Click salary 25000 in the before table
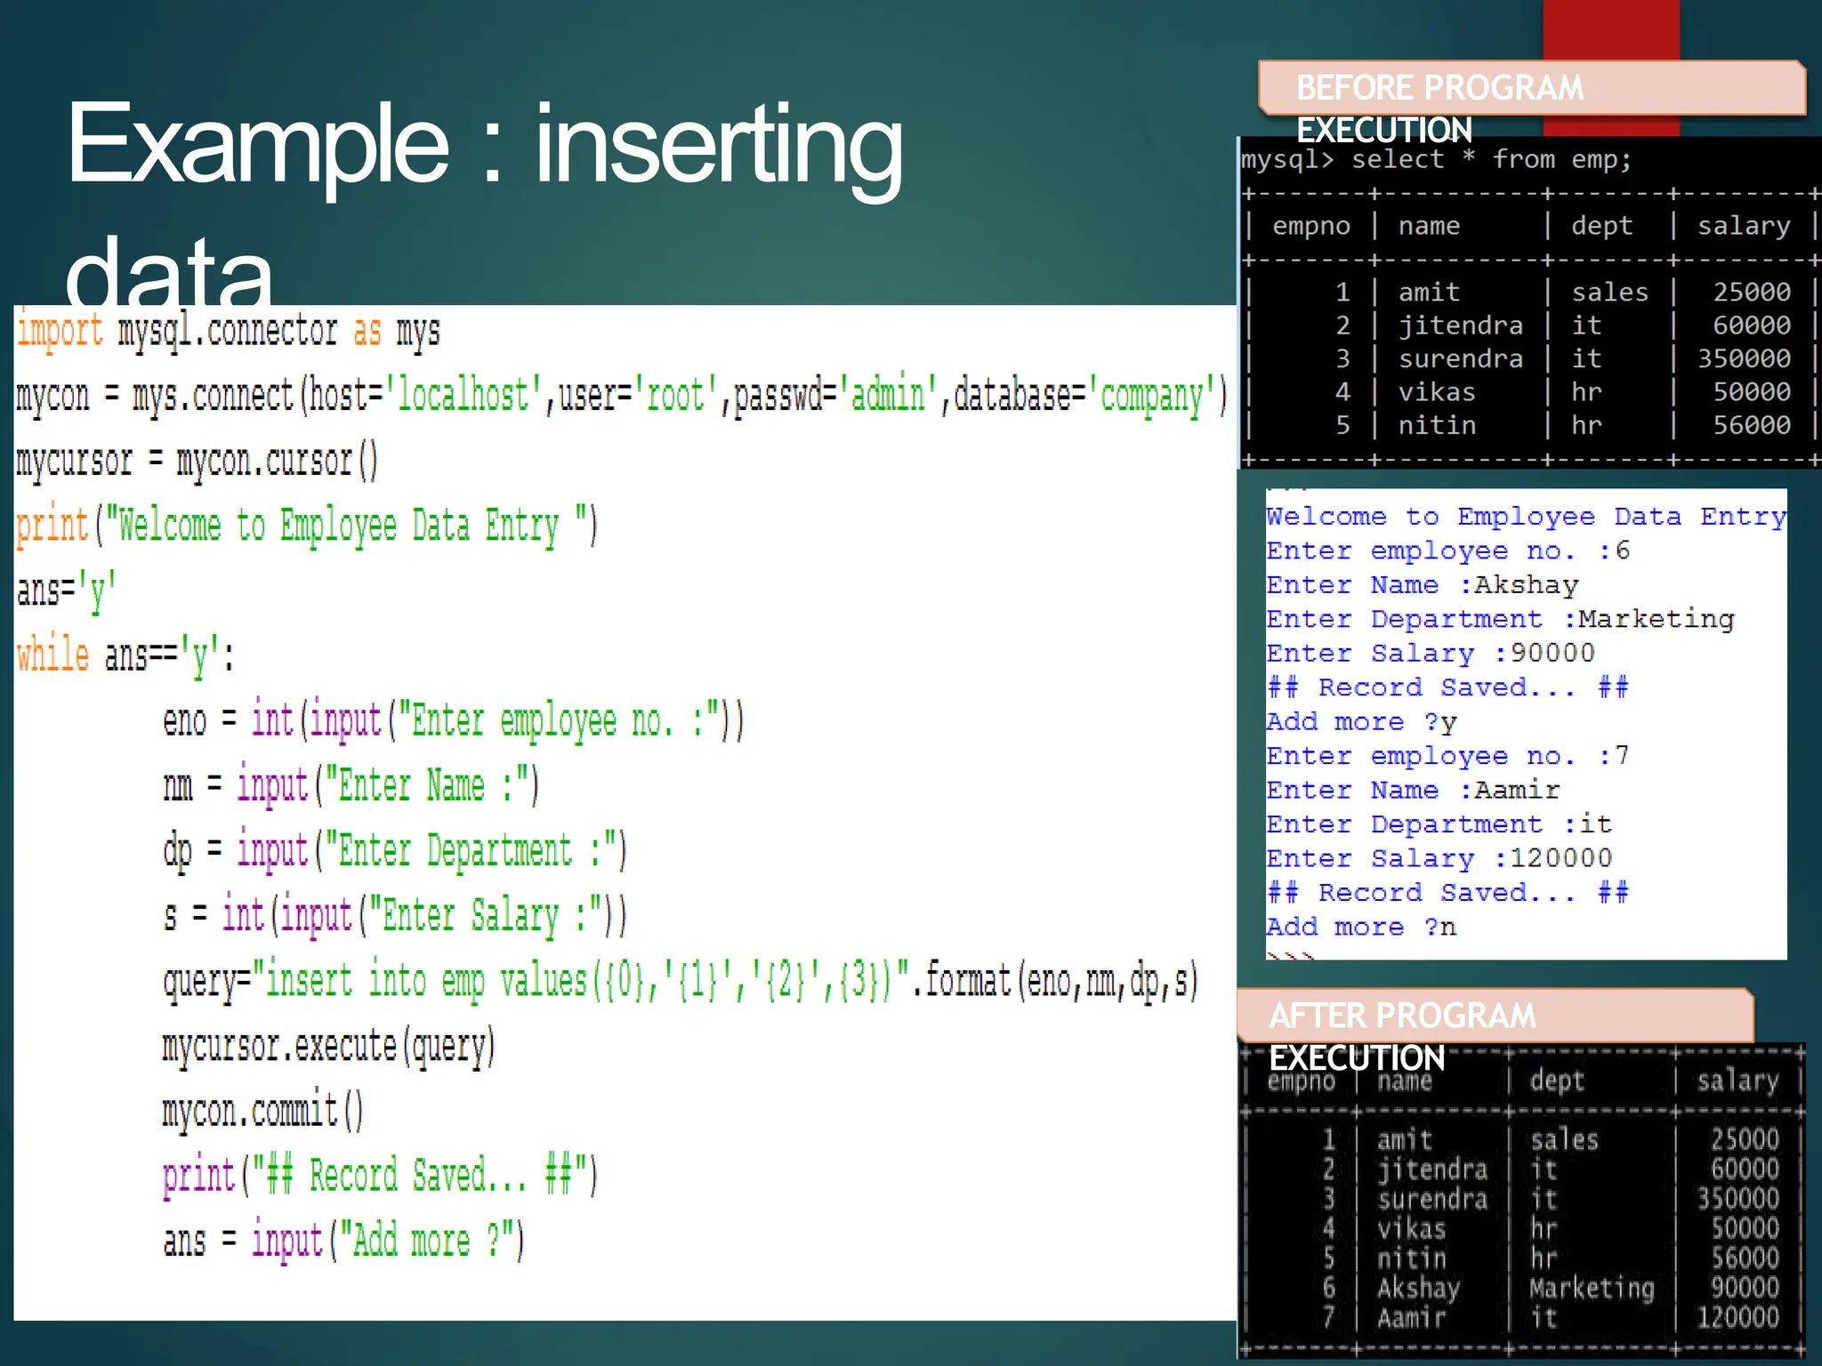1822x1366 pixels. pyautogui.click(x=1752, y=293)
